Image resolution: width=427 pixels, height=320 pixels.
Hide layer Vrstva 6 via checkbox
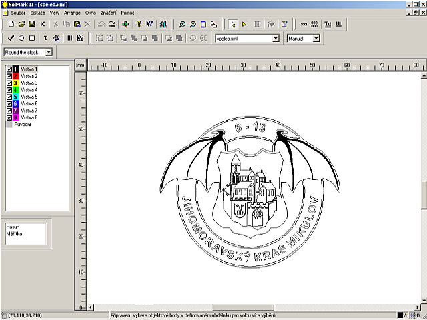pos(9,104)
